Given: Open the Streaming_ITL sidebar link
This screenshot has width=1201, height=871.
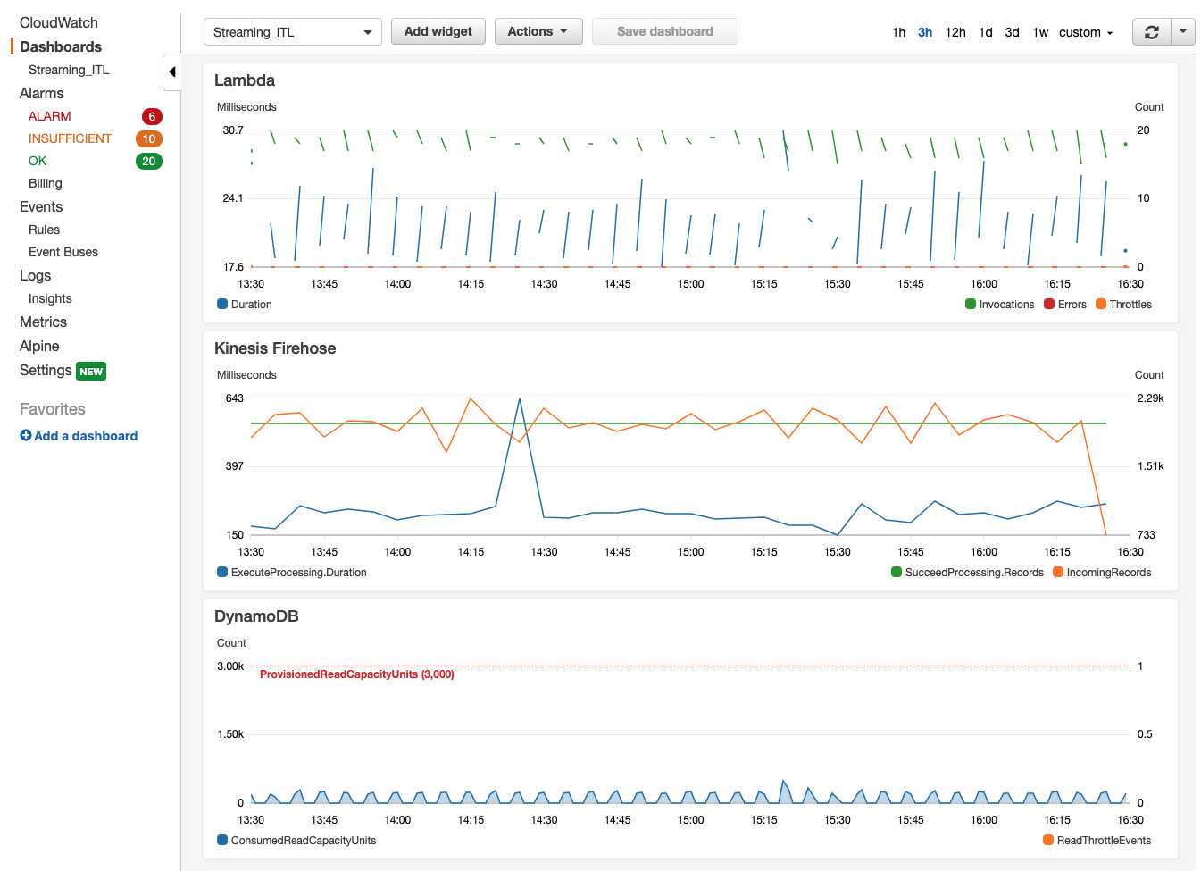Looking at the screenshot, I should pos(69,70).
